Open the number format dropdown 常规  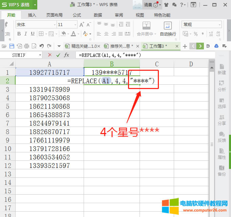219,25
